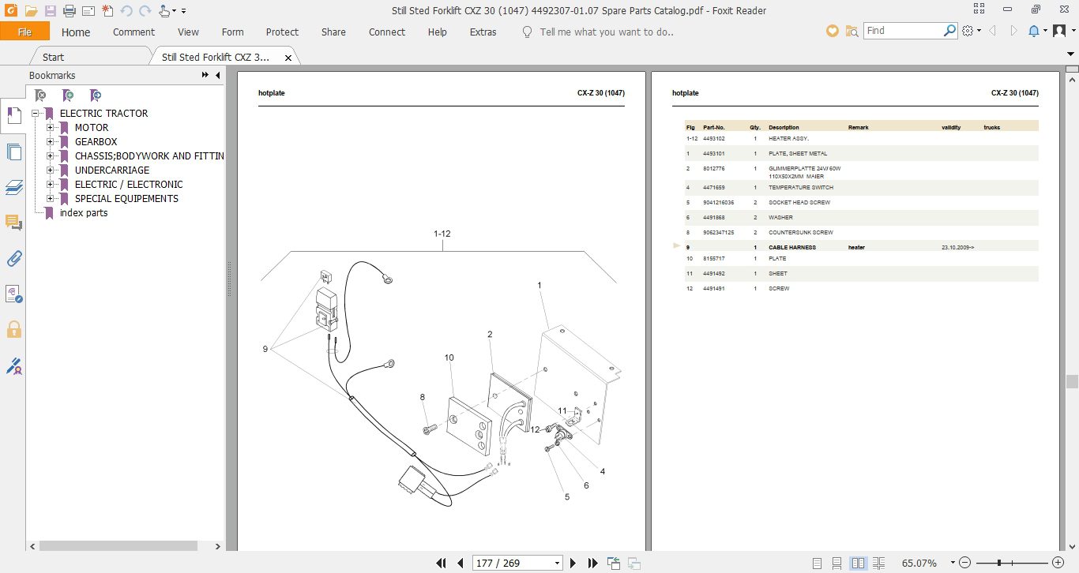Select the GEARBOX bookmark label
The height and width of the screenshot is (573, 1079).
coord(96,142)
